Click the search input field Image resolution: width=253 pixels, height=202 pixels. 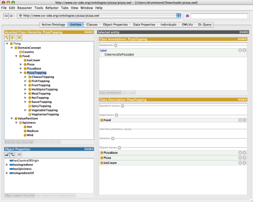coord(219,16)
